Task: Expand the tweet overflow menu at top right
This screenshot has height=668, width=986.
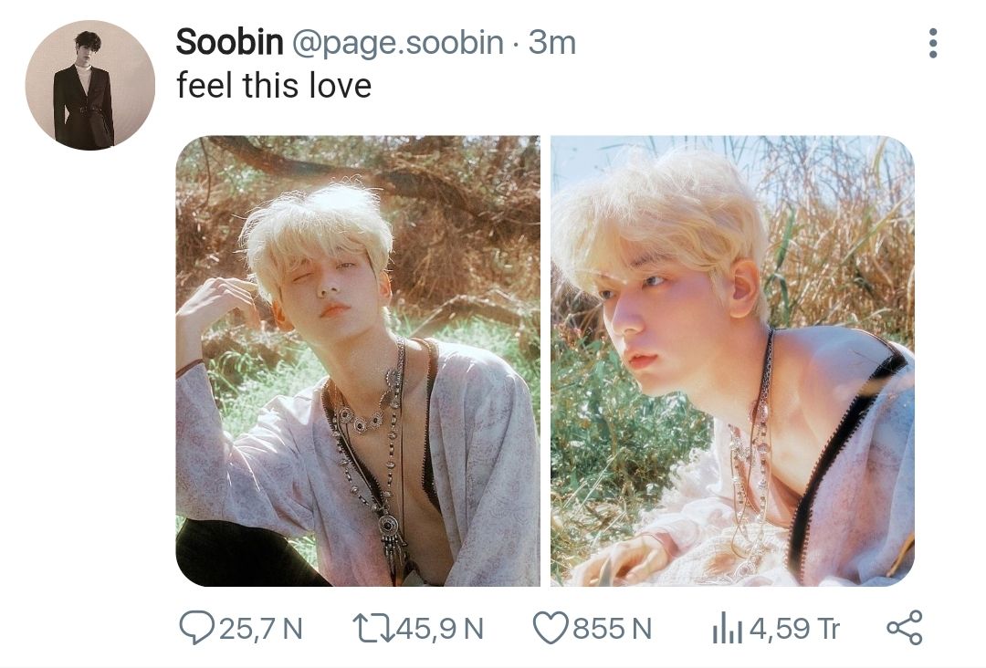Action: coord(932,43)
